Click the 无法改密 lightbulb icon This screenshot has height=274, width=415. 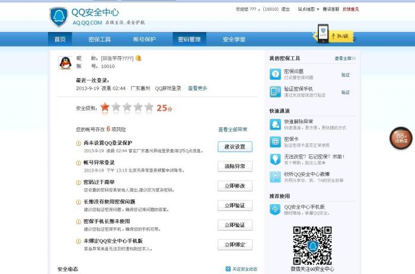click(x=275, y=159)
